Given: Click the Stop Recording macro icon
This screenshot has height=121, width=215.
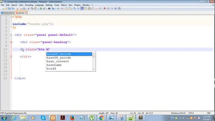Looking at the screenshot, I should pos(108,8).
